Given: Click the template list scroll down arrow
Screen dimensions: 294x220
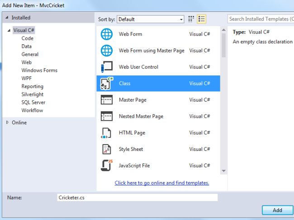Looking at the screenshot, I should tap(223, 171).
